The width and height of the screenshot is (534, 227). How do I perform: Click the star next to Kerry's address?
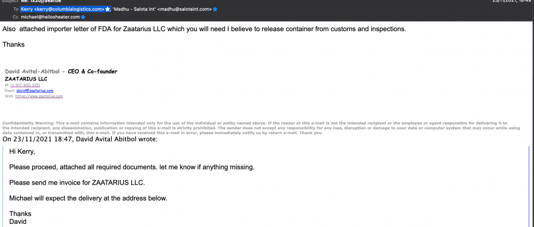pos(108,9)
